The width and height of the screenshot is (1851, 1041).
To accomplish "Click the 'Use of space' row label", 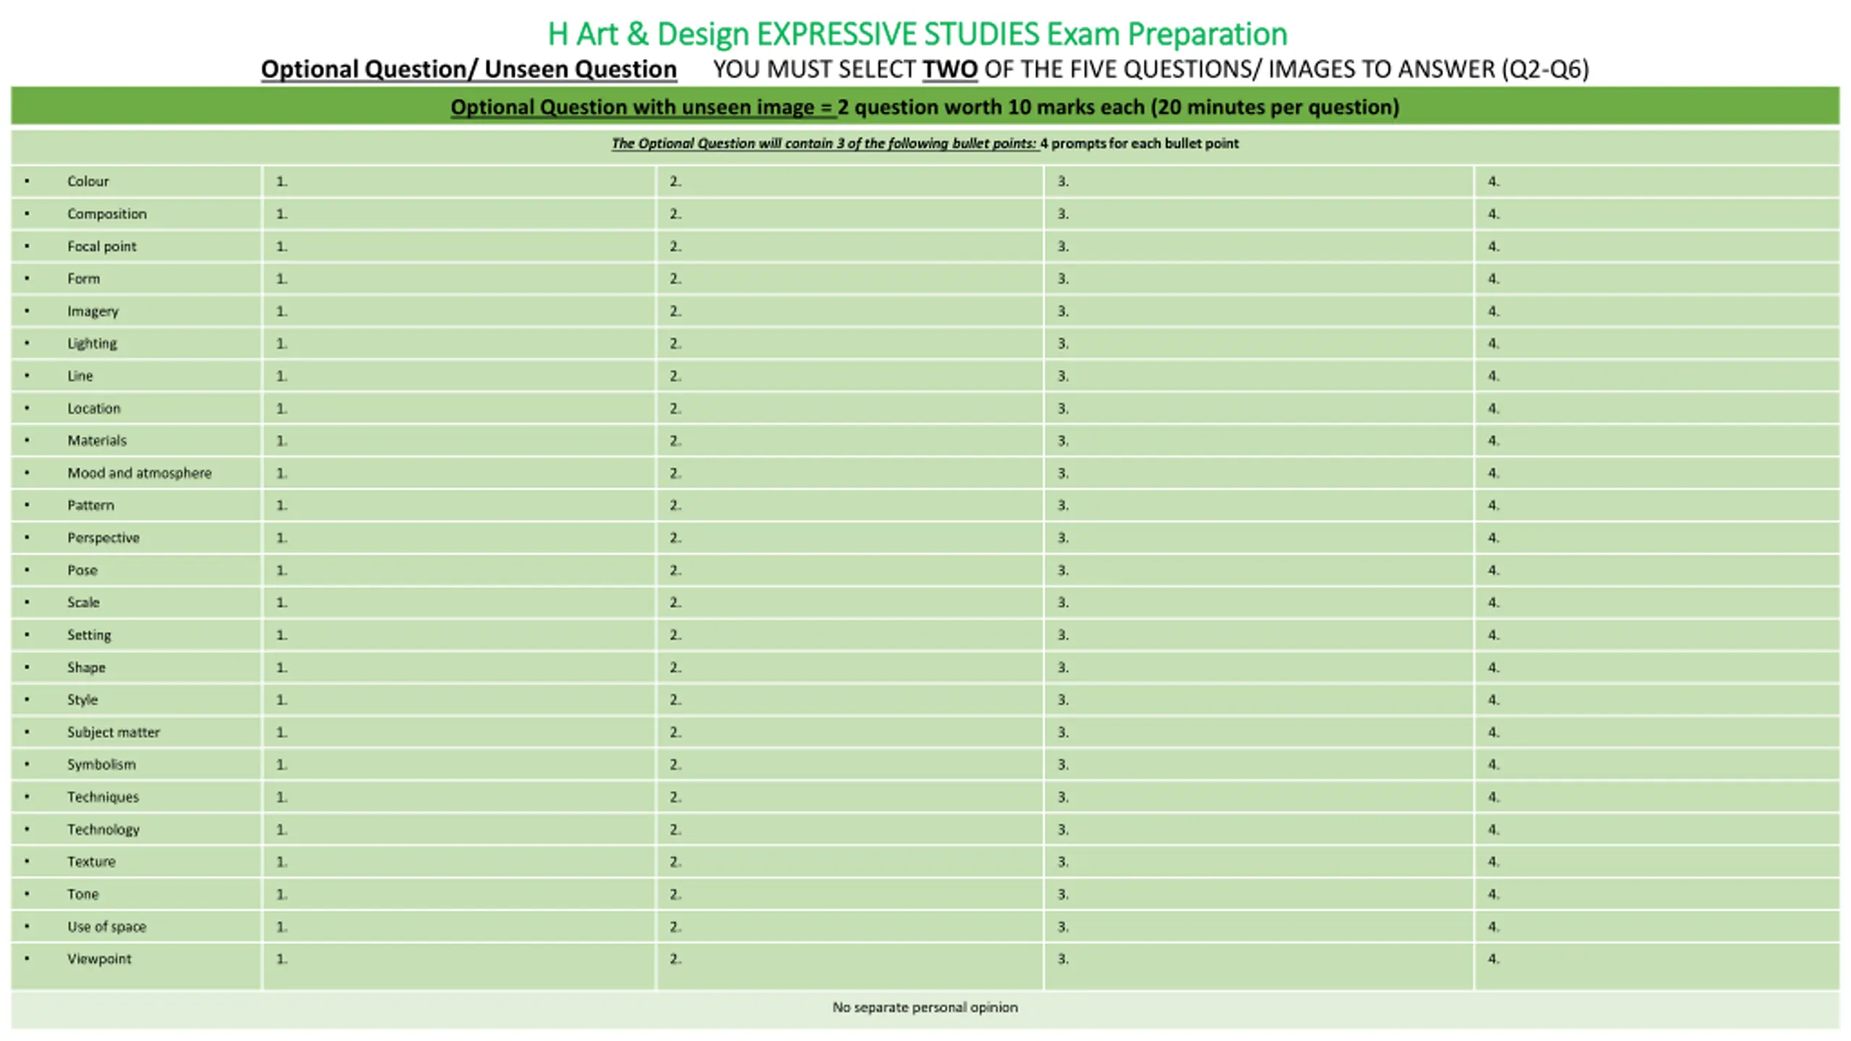I will click(106, 927).
